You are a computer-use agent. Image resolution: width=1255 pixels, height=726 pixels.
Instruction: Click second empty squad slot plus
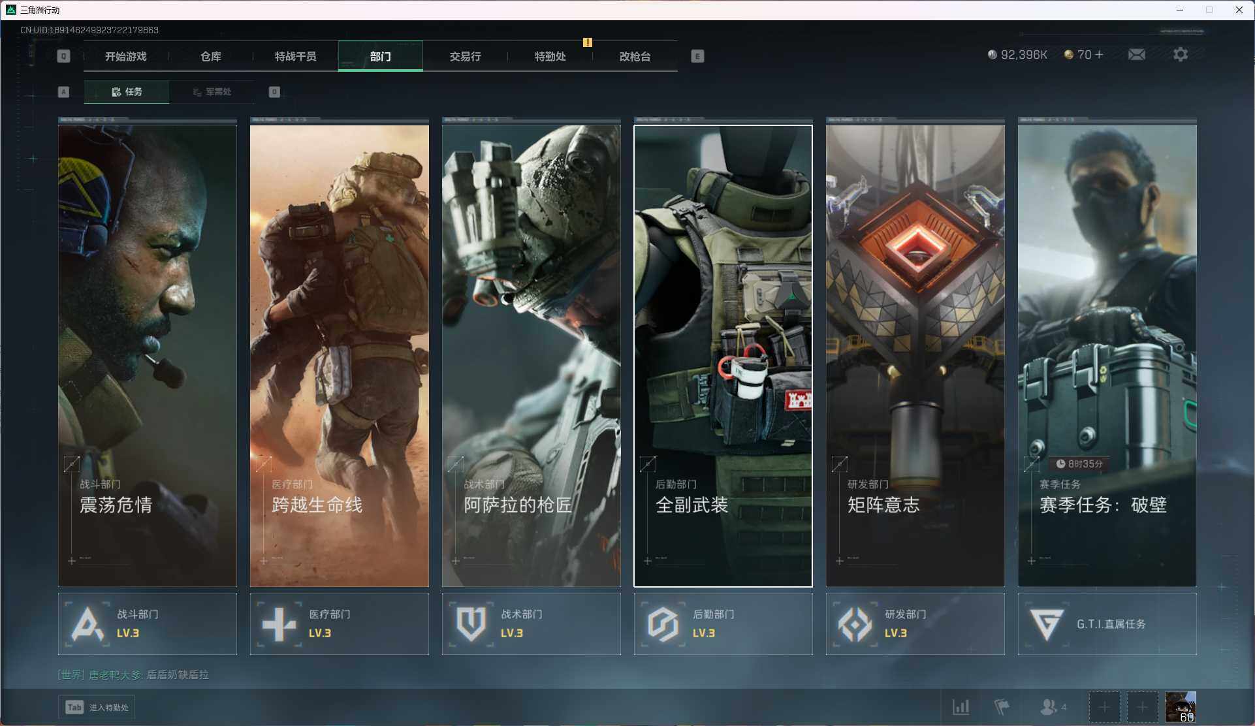[x=1142, y=707]
